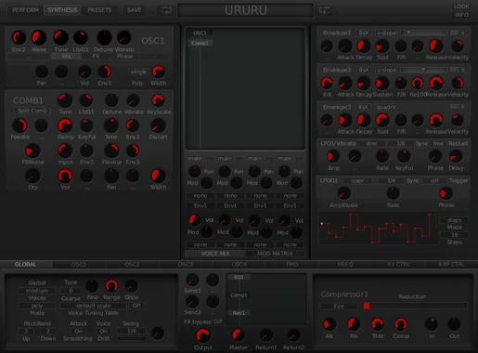
Task: Click the Envelope1 v-slope slider
Action: tap(423, 33)
